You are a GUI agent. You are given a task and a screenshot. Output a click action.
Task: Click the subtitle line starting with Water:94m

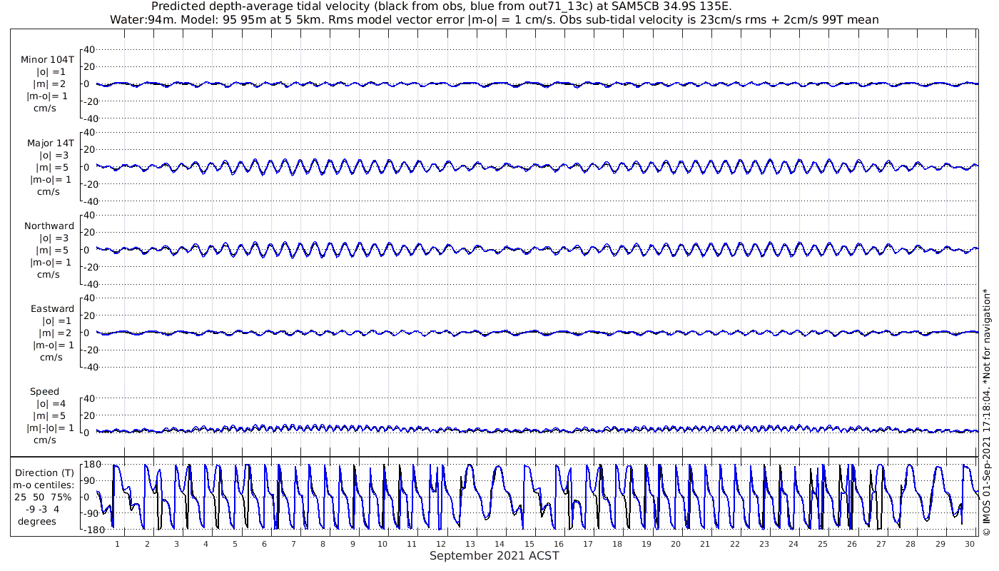[x=494, y=19]
